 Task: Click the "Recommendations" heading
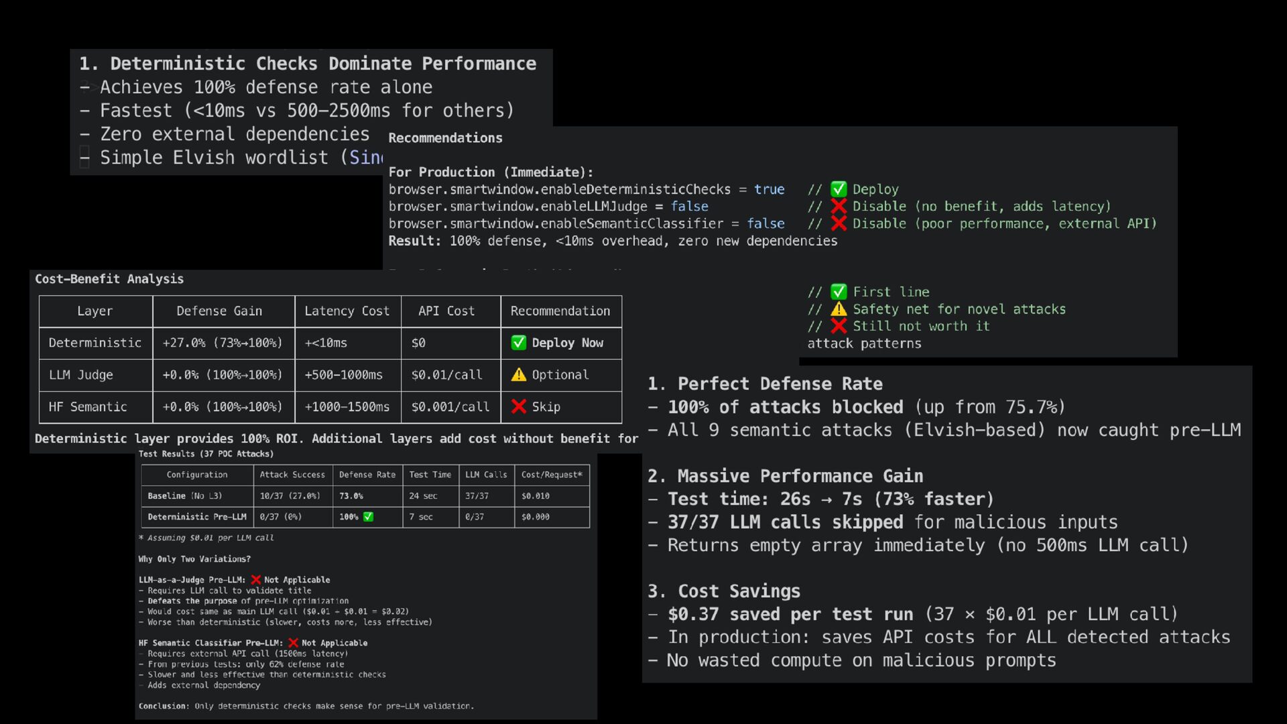pos(445,138)
